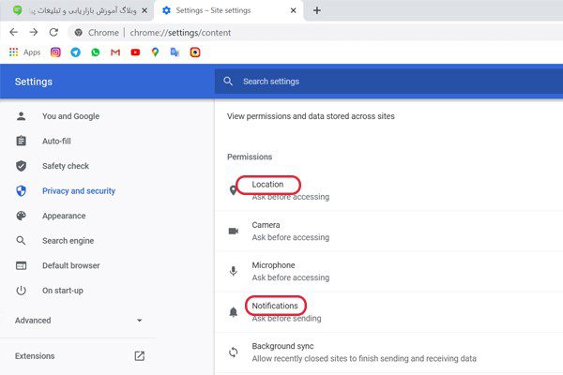Go forward with the forward arrow
The width and height of the screenshot is (563, 375).
coord(34,32)
